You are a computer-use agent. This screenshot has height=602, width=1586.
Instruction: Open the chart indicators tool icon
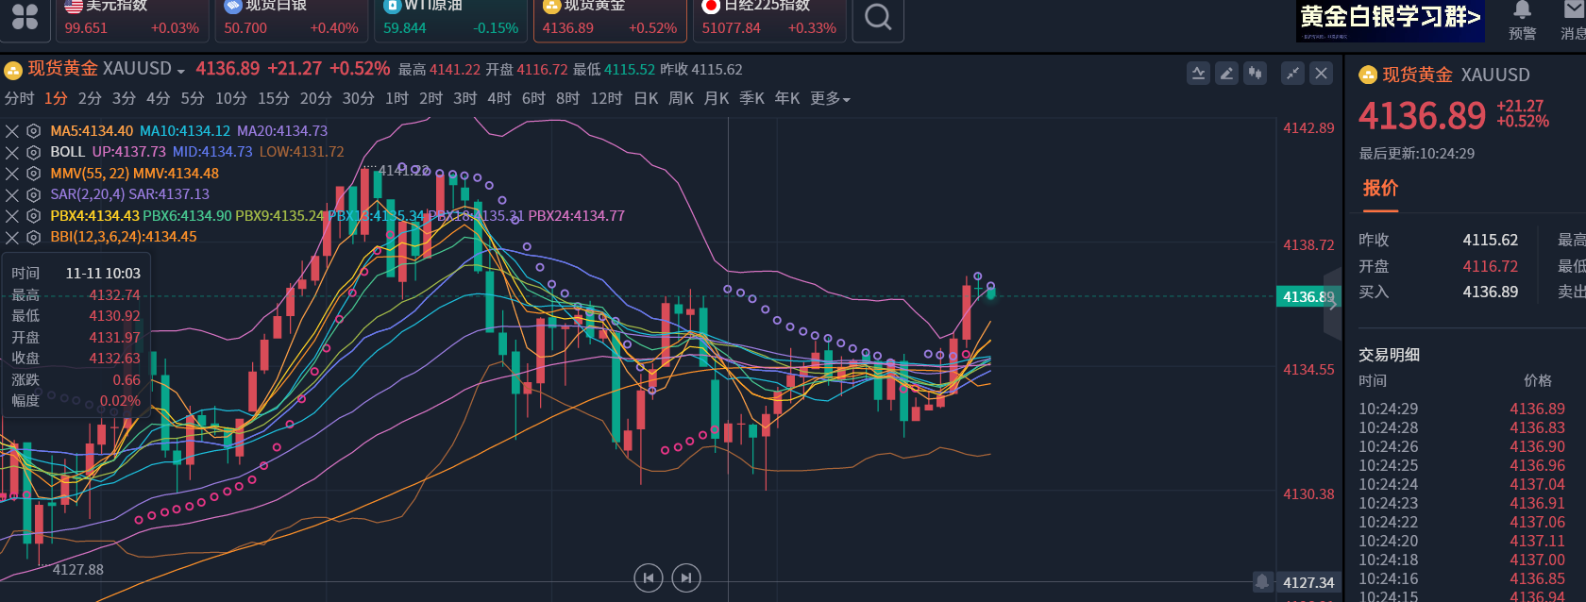tap(1198, 74)
